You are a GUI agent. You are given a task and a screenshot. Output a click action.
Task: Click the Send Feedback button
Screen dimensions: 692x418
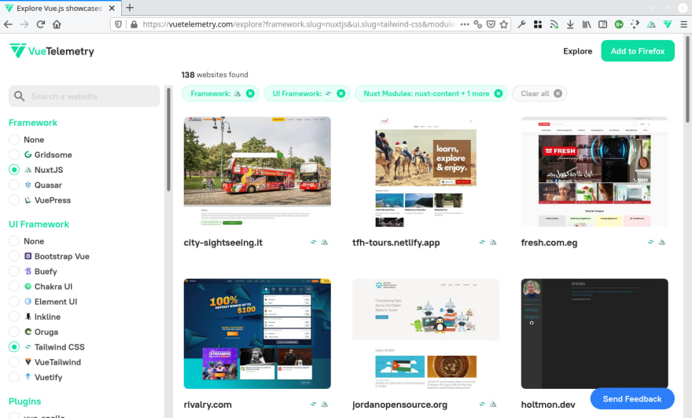[632, 398]
